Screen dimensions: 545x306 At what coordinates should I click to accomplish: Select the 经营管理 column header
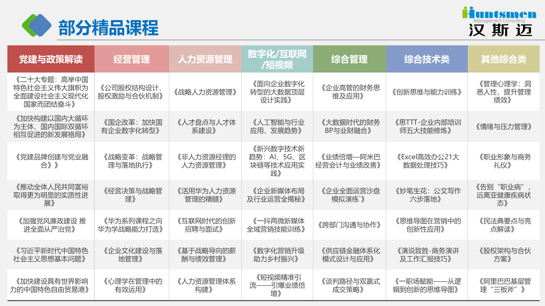click(132, 59)
